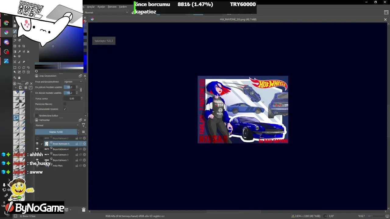The height and width of the screenshot is (219, 390).
Task: Open the workspace chooser icon
Action: pos(386,12)
